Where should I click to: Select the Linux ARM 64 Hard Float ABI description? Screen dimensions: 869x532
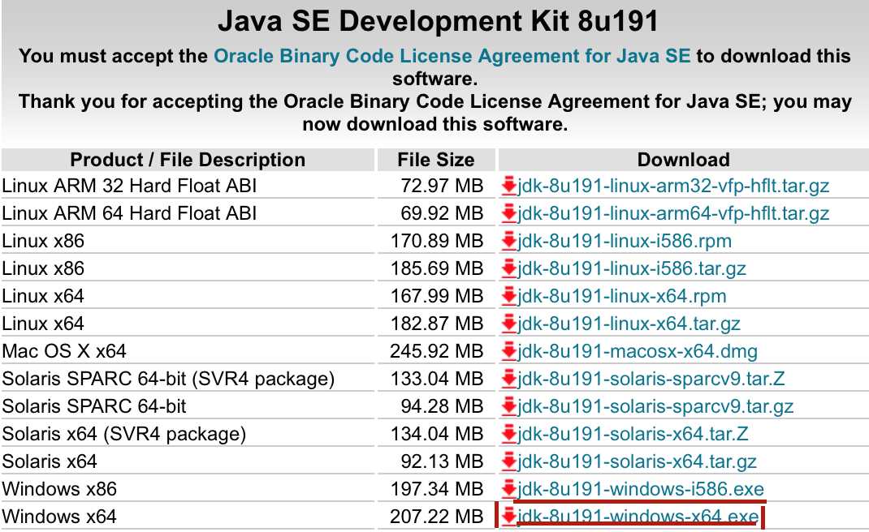point(129,213)
